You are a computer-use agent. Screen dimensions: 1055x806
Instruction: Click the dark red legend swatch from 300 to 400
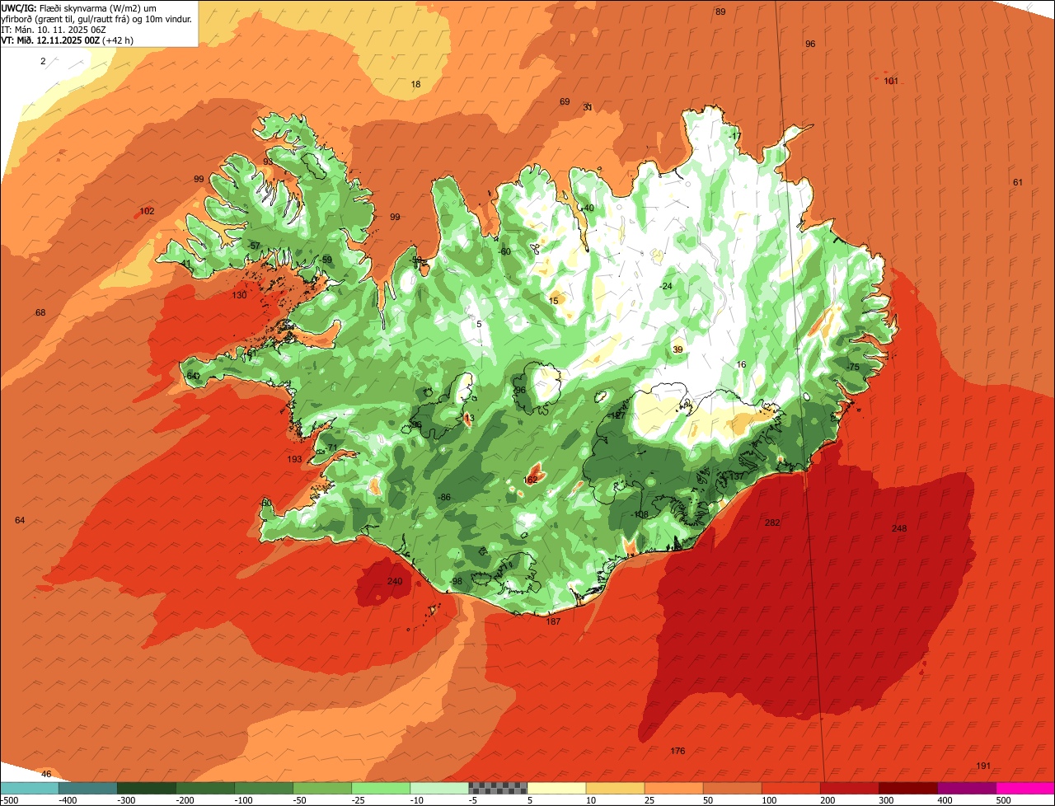pyautogui.click(x=907, y=788)
